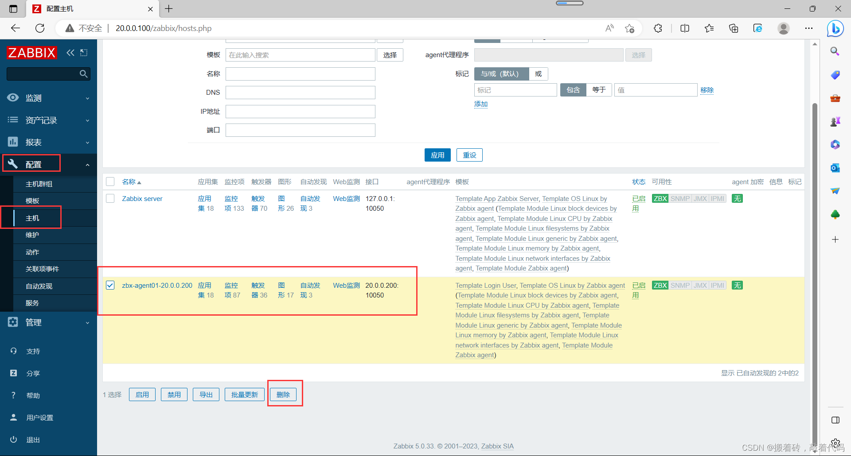Open browser extensions puzzle icon
This screenshot has height=456, width=851.
click(x=658, y=28)
